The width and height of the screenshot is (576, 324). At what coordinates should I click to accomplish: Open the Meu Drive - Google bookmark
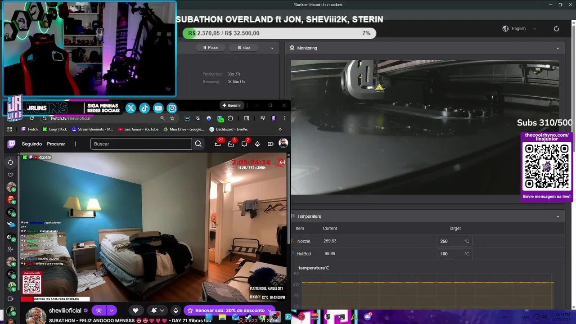point(184,129)
